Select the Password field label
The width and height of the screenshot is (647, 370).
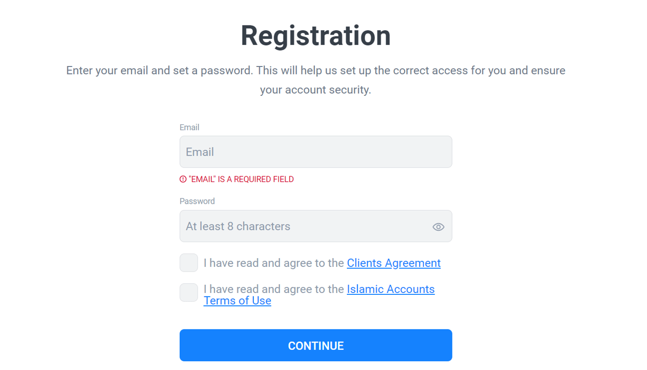tap(197, 201)
